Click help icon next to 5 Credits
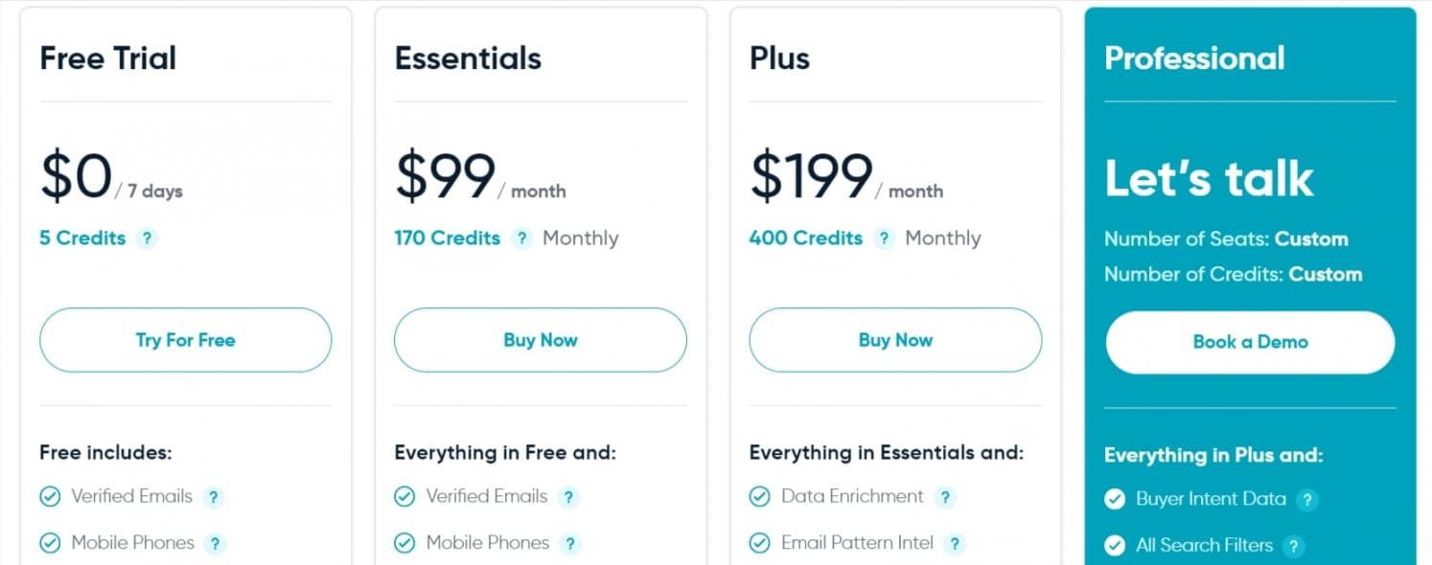Viewport: 1432px width, 565px height. pos(146,238)
